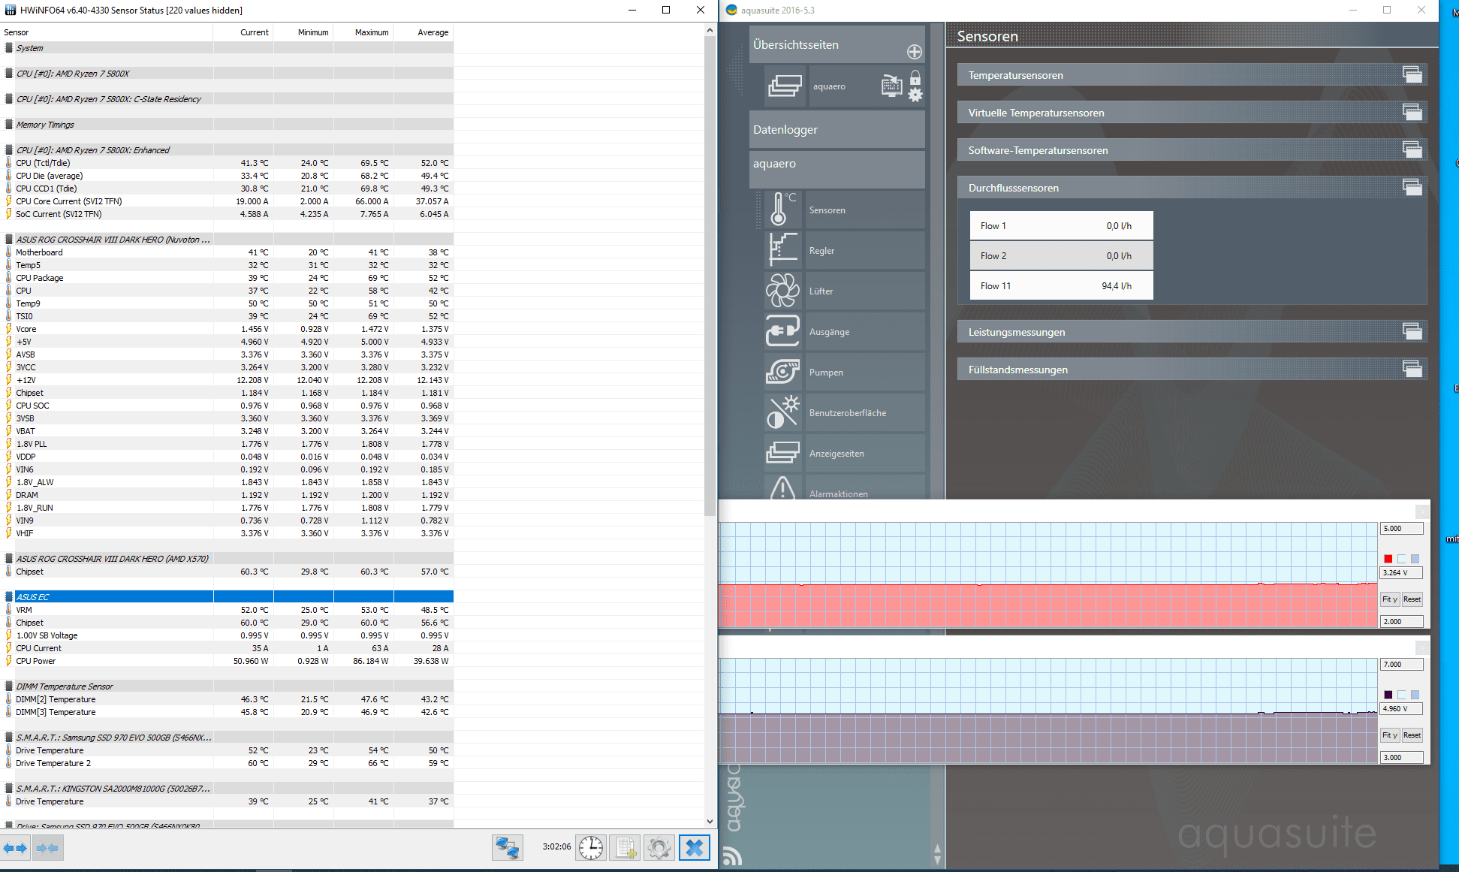Select CPU (Tctl/Tdie) sensor row

pyautogui.click(x=227, y=162)
